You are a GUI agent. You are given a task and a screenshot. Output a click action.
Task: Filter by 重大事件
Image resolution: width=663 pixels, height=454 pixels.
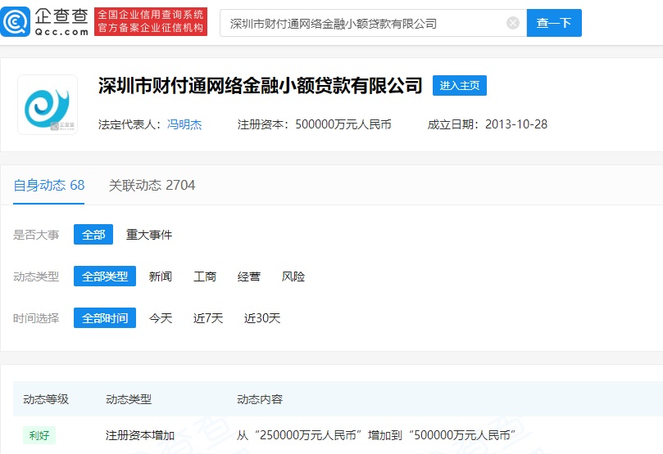click(149, 235)
